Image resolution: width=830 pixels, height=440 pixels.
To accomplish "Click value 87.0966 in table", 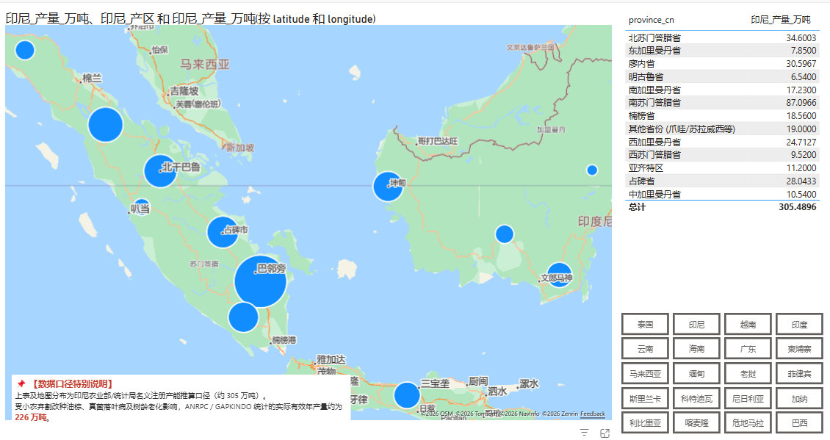I will click(x=801, y=103).
